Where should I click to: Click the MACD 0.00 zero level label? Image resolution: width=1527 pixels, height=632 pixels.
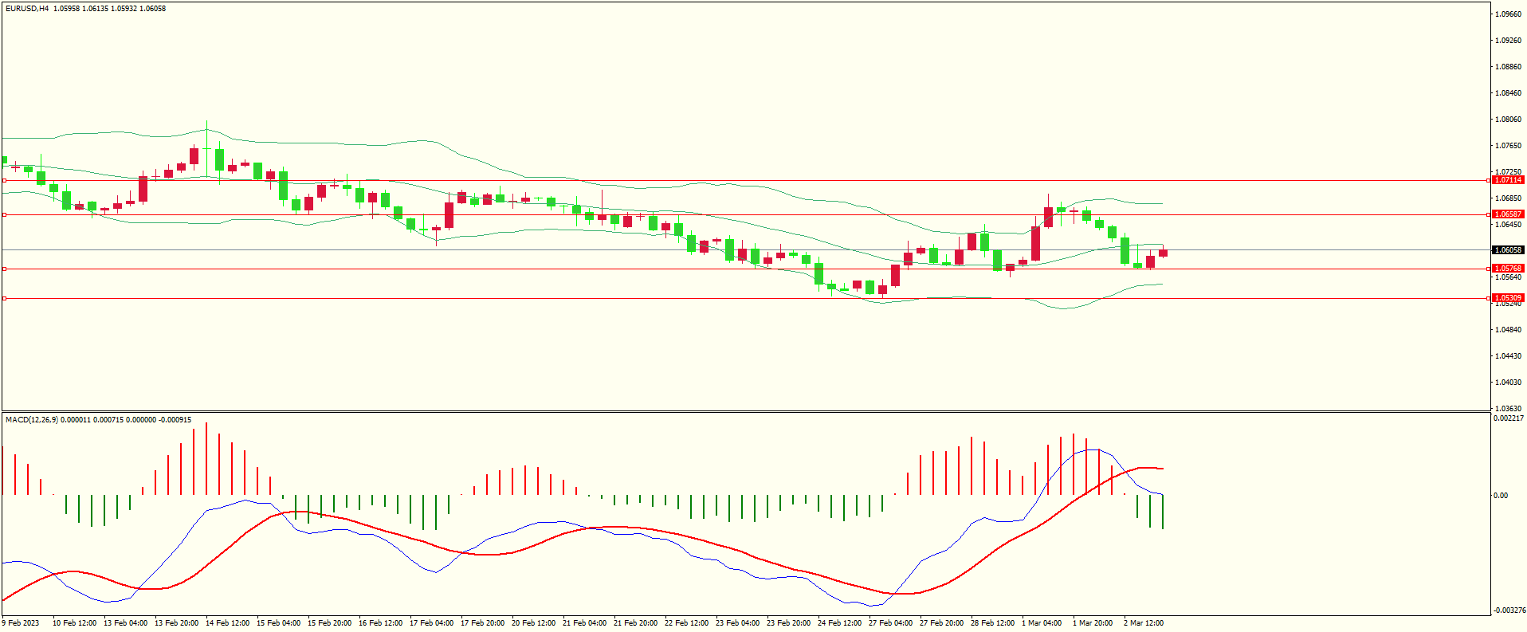click(1501, 496)
